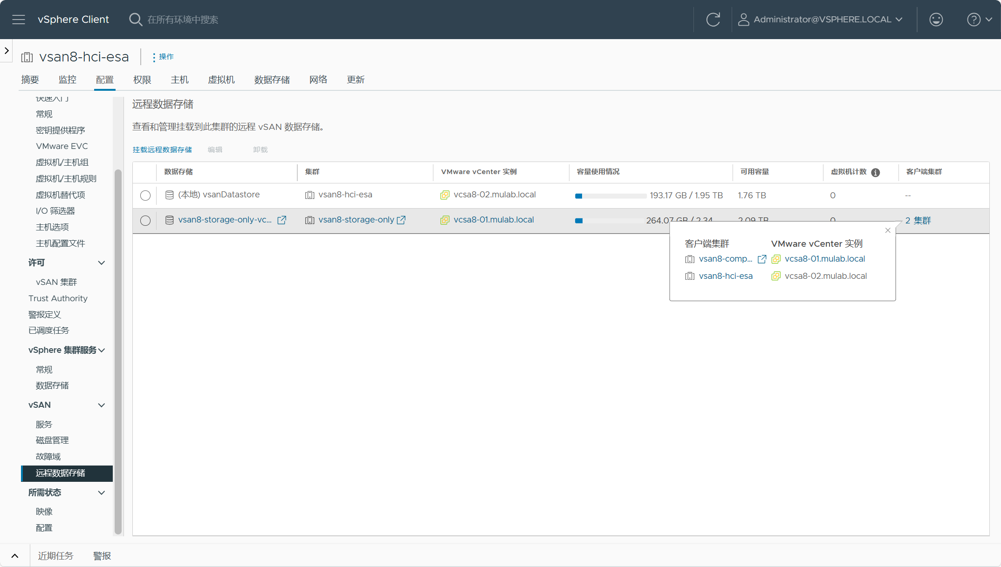Viewport: 1001px width, 567px height.
Task: Click vCenter icon for vcsa8-02.mulab.local in popup
Action: pyautogui.click(x=776, y=276)
